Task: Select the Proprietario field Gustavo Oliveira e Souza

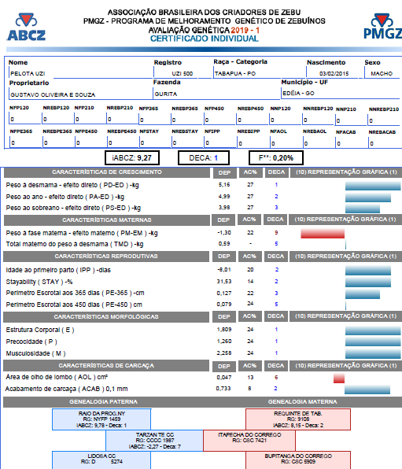Action: click(80, 94)
